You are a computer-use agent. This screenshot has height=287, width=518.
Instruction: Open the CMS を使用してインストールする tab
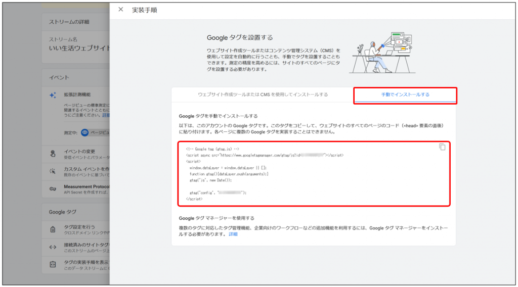(x=263, y=95)
